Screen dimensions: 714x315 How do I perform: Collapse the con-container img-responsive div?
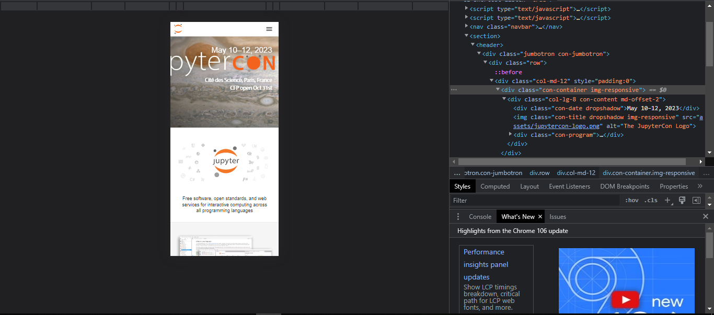pos(498,90)
